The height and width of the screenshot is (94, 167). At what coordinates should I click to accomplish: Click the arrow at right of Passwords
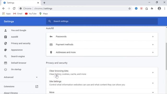pos(153,37)
